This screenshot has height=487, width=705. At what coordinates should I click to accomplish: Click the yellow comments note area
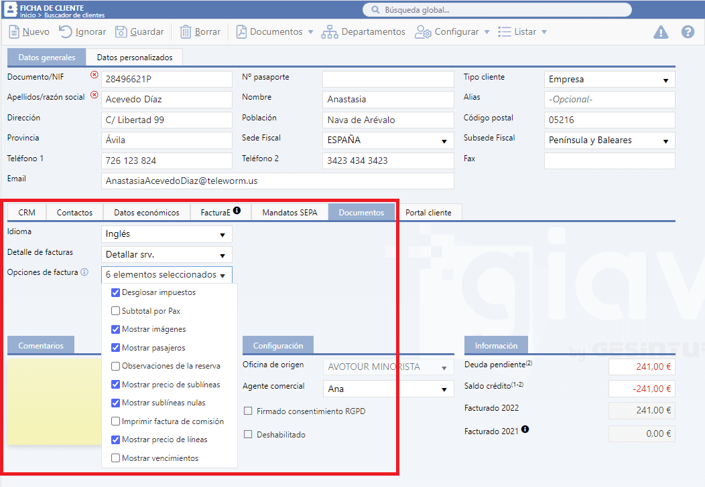[54, 401]
